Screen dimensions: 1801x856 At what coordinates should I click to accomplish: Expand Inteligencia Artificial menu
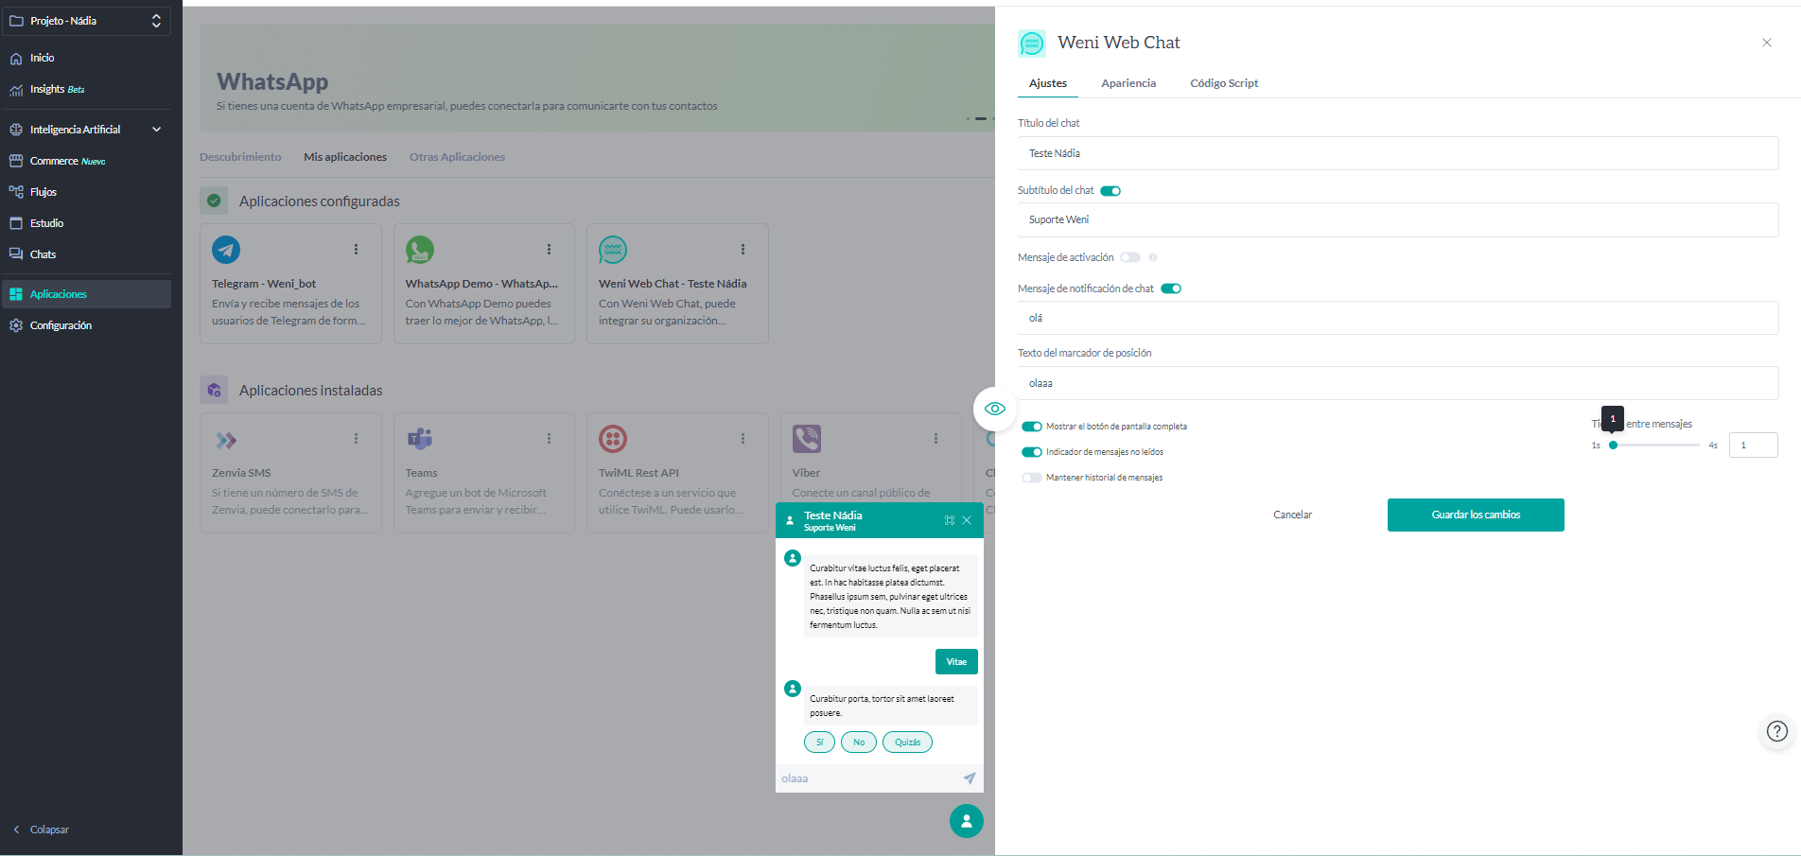86,130
